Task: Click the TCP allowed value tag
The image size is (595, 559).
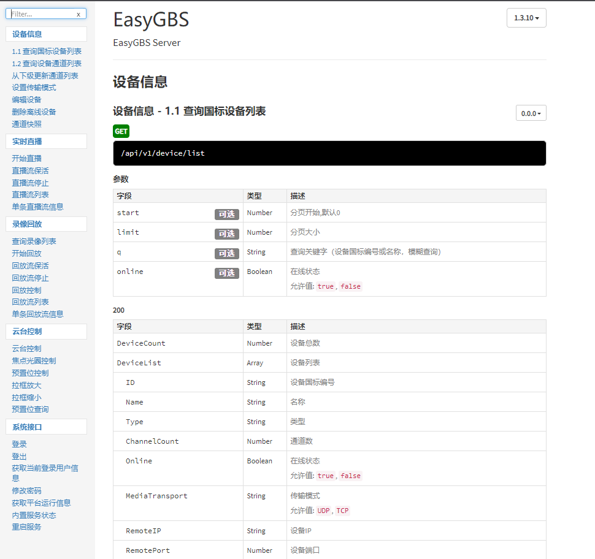Action: pos(342,511)
